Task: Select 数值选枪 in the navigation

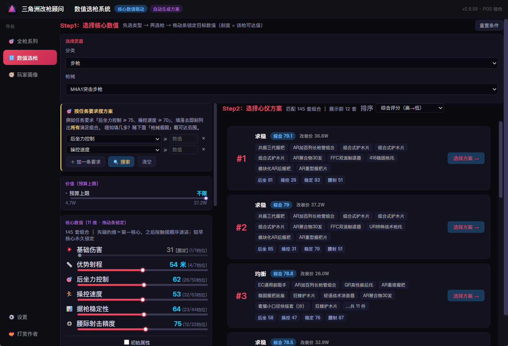Action: (30, 58)
